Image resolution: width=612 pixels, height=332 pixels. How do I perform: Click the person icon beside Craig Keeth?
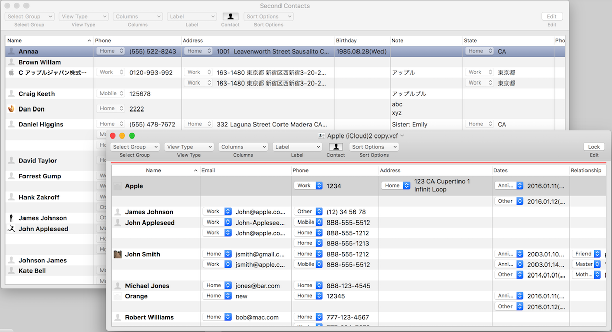click(11, 94)
